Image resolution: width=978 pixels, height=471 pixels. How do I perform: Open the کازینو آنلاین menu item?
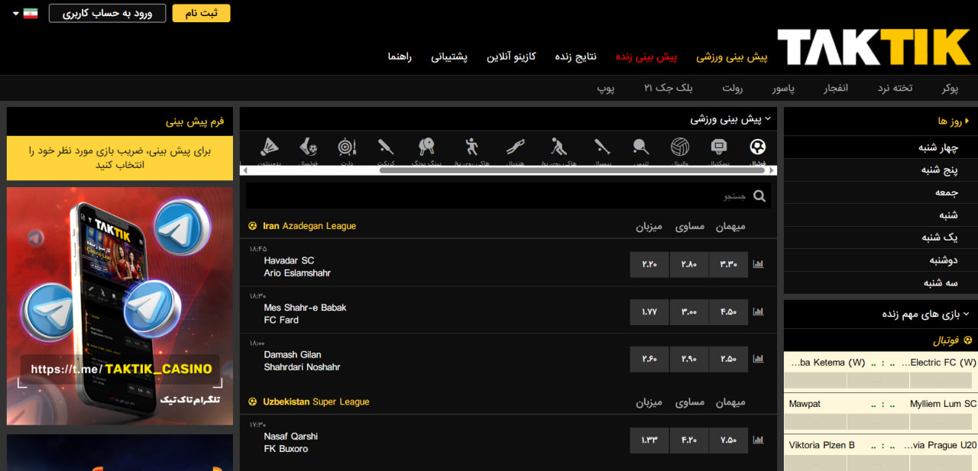click(x=511, y=57)
